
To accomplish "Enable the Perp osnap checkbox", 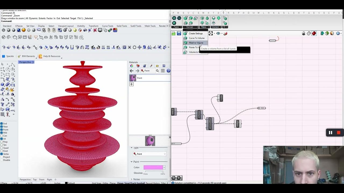I will click(2, 142).
